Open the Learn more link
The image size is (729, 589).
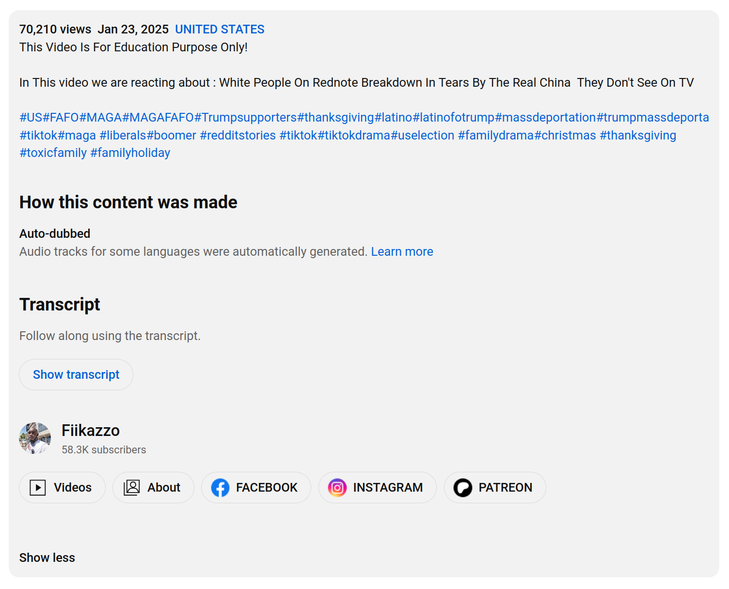click(402, 252)
